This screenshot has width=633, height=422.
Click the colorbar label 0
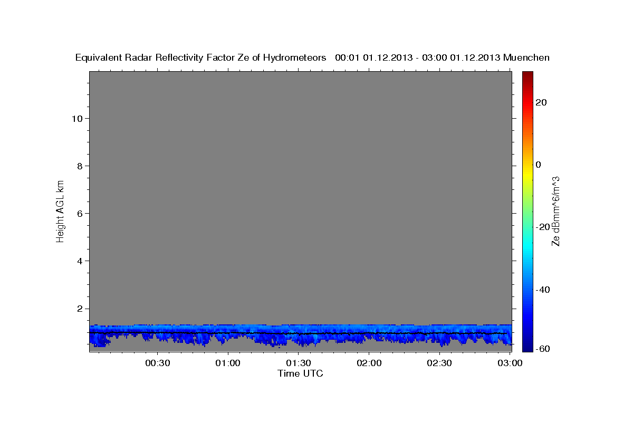[x=539, y=165]
